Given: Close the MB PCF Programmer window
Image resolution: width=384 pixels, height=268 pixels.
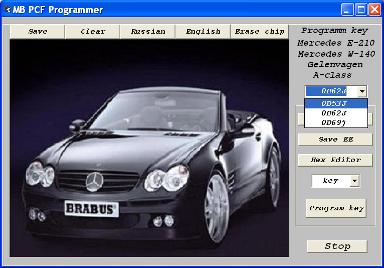Looking at the screenshot, I should click(374, 10).
